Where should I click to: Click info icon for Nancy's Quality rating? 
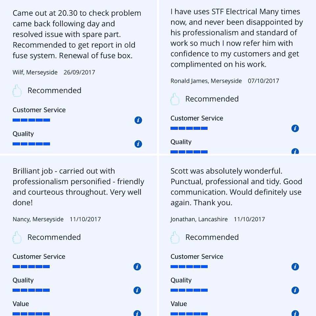137,290
